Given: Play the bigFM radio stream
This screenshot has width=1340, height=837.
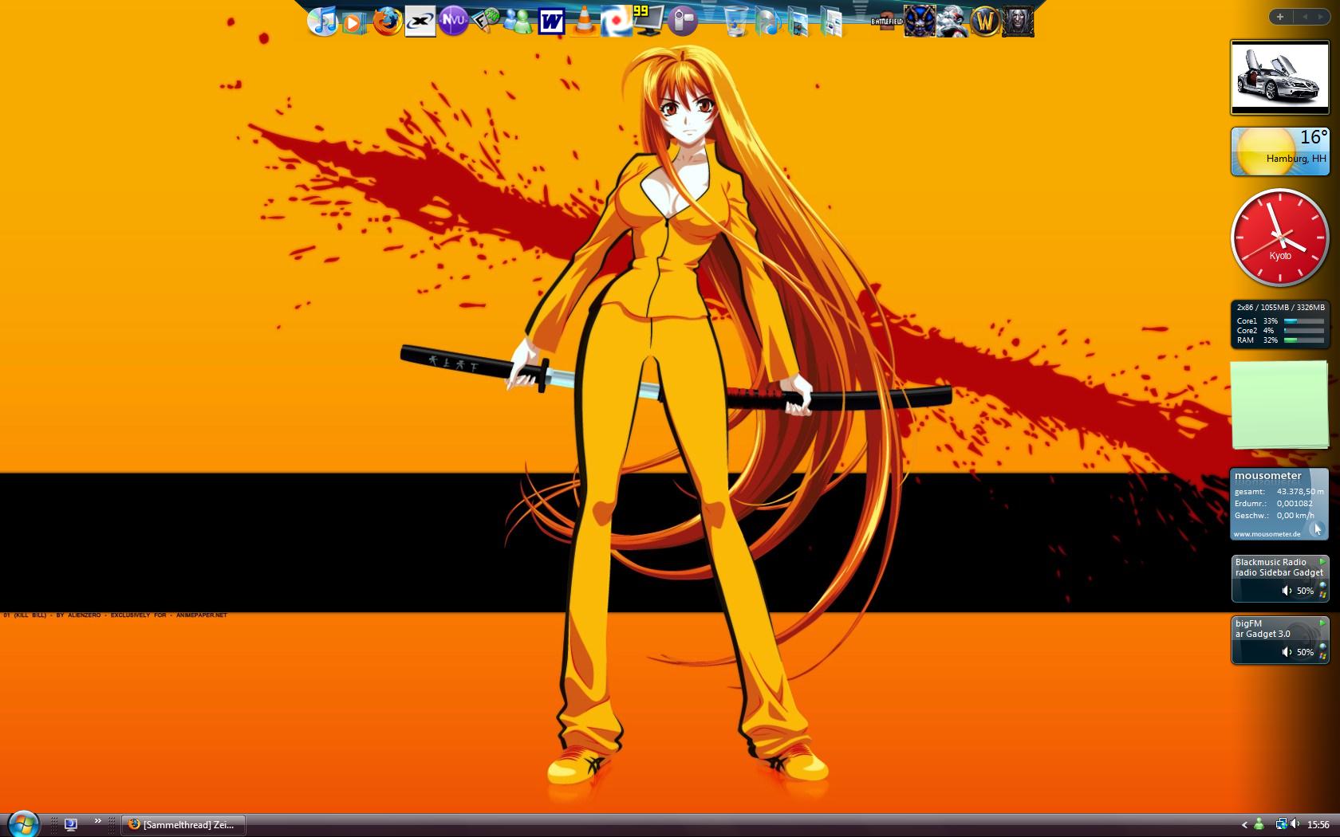Looking at the screenshot, I should (x=1322, y=623).
